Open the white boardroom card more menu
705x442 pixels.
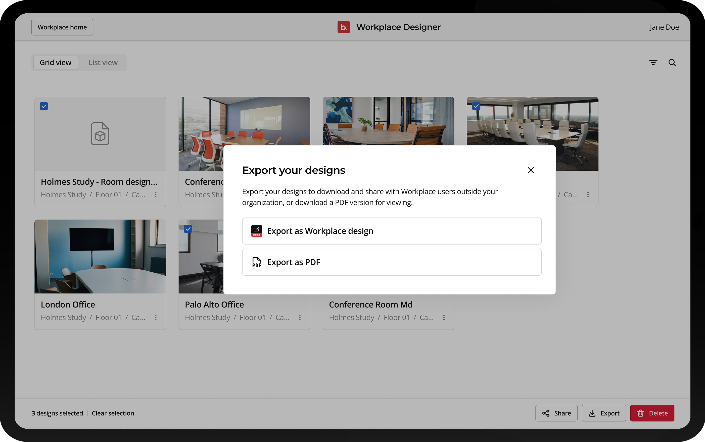[x=588, y=195]
